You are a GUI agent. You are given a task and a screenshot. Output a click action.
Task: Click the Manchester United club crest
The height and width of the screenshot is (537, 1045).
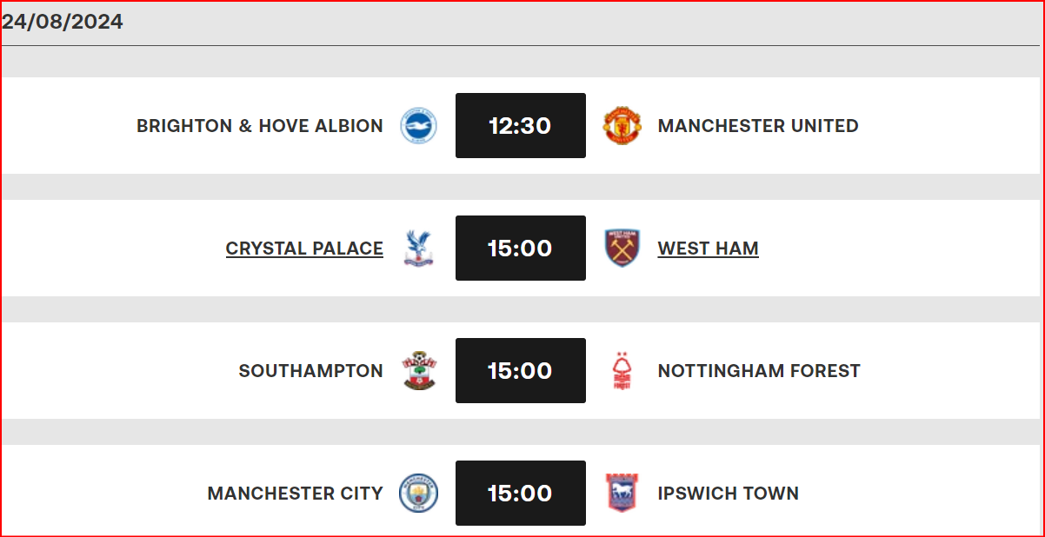[x=622, y=126]
